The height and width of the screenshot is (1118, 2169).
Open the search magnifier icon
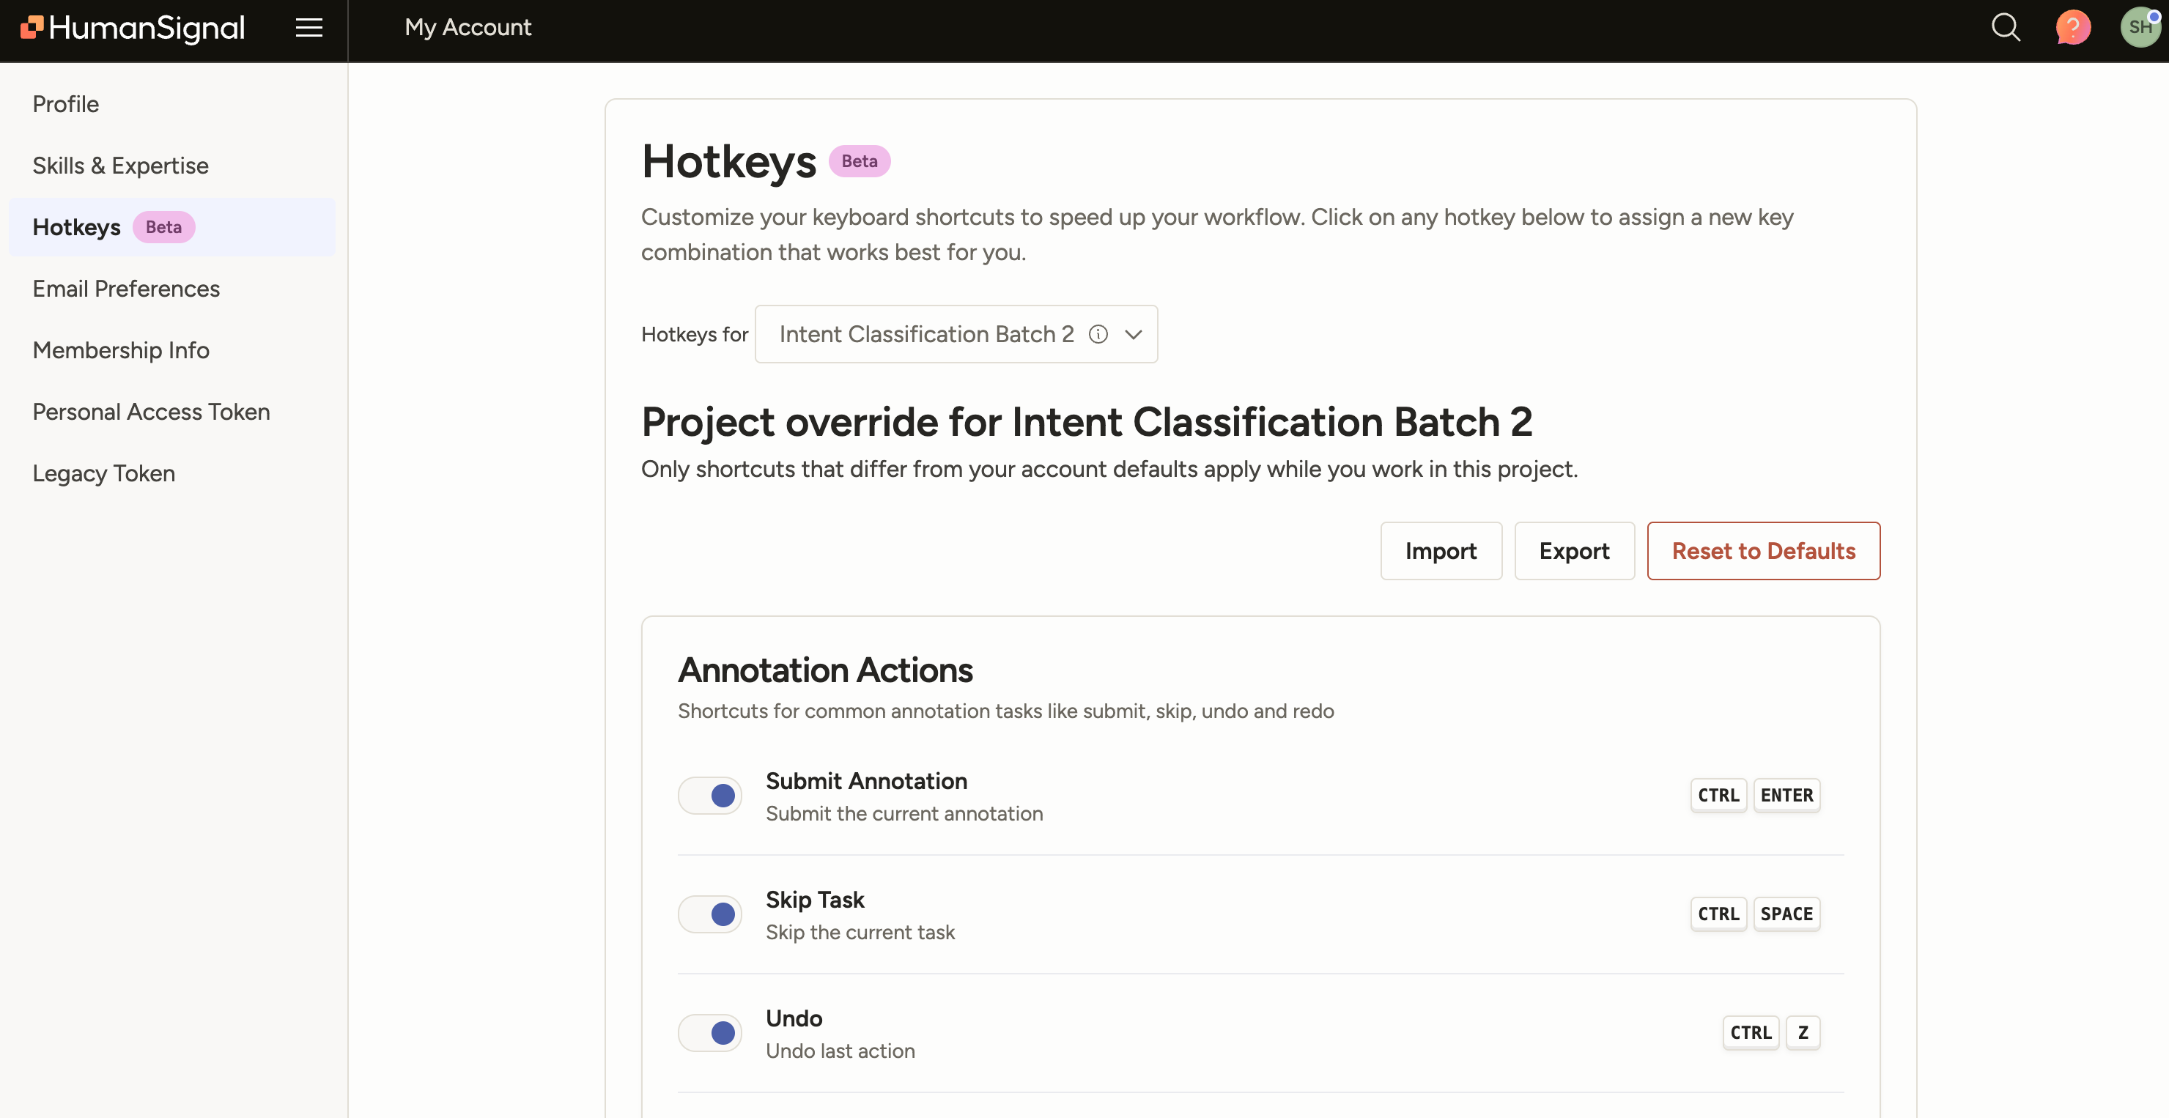[x=2006, y=28]
